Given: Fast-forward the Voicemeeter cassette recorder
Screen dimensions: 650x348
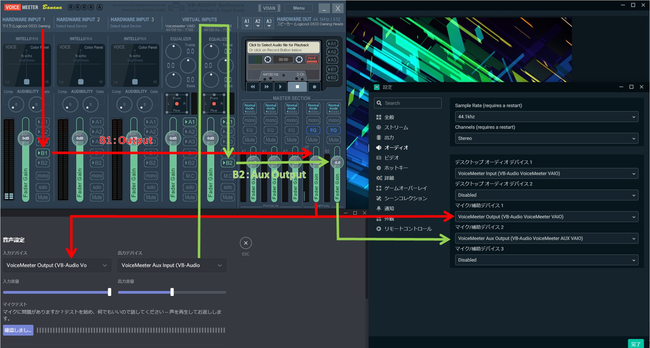Looking at the screenshot, I should point(267,87).
